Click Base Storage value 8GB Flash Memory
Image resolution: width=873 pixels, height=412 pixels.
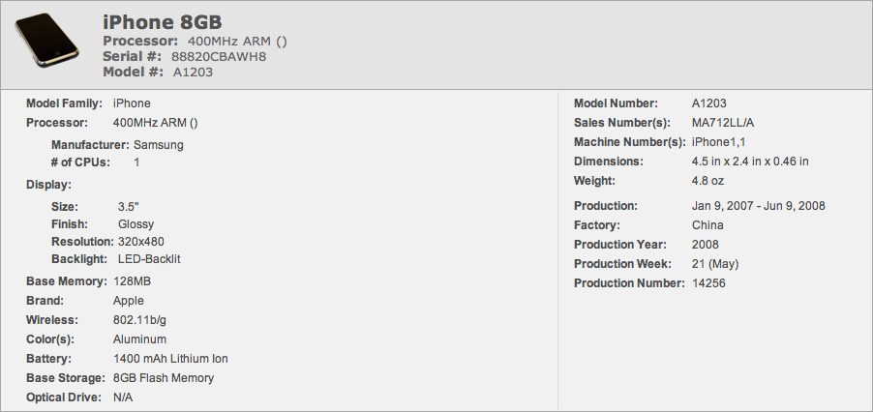164,378
